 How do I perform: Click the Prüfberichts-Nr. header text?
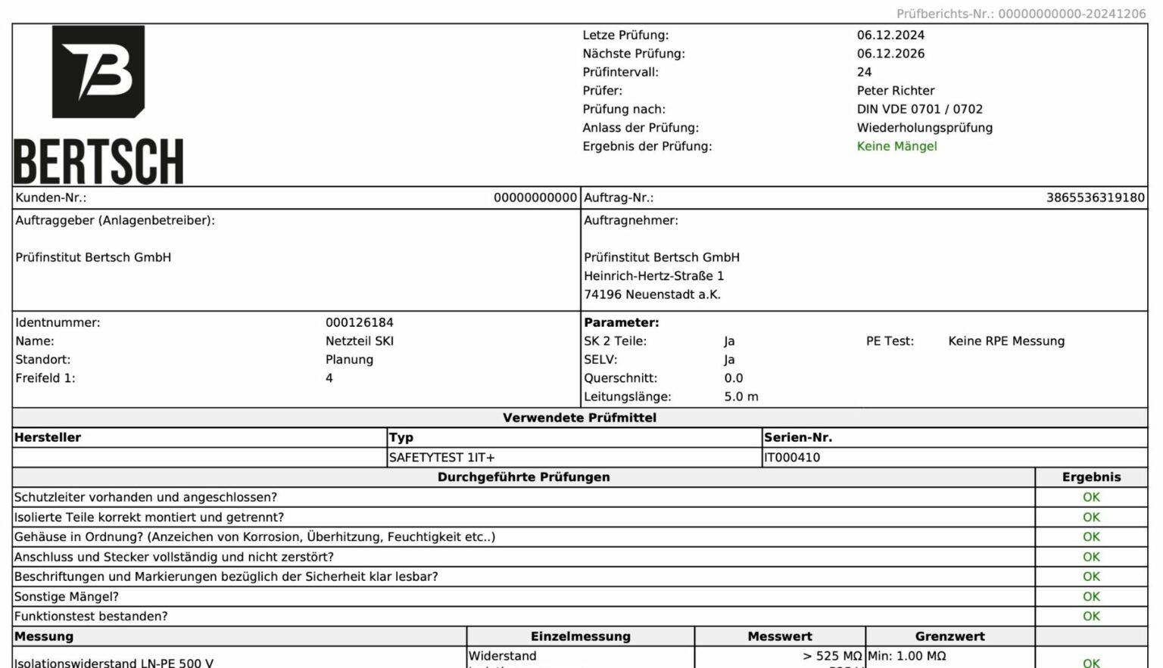point(1021,14)
